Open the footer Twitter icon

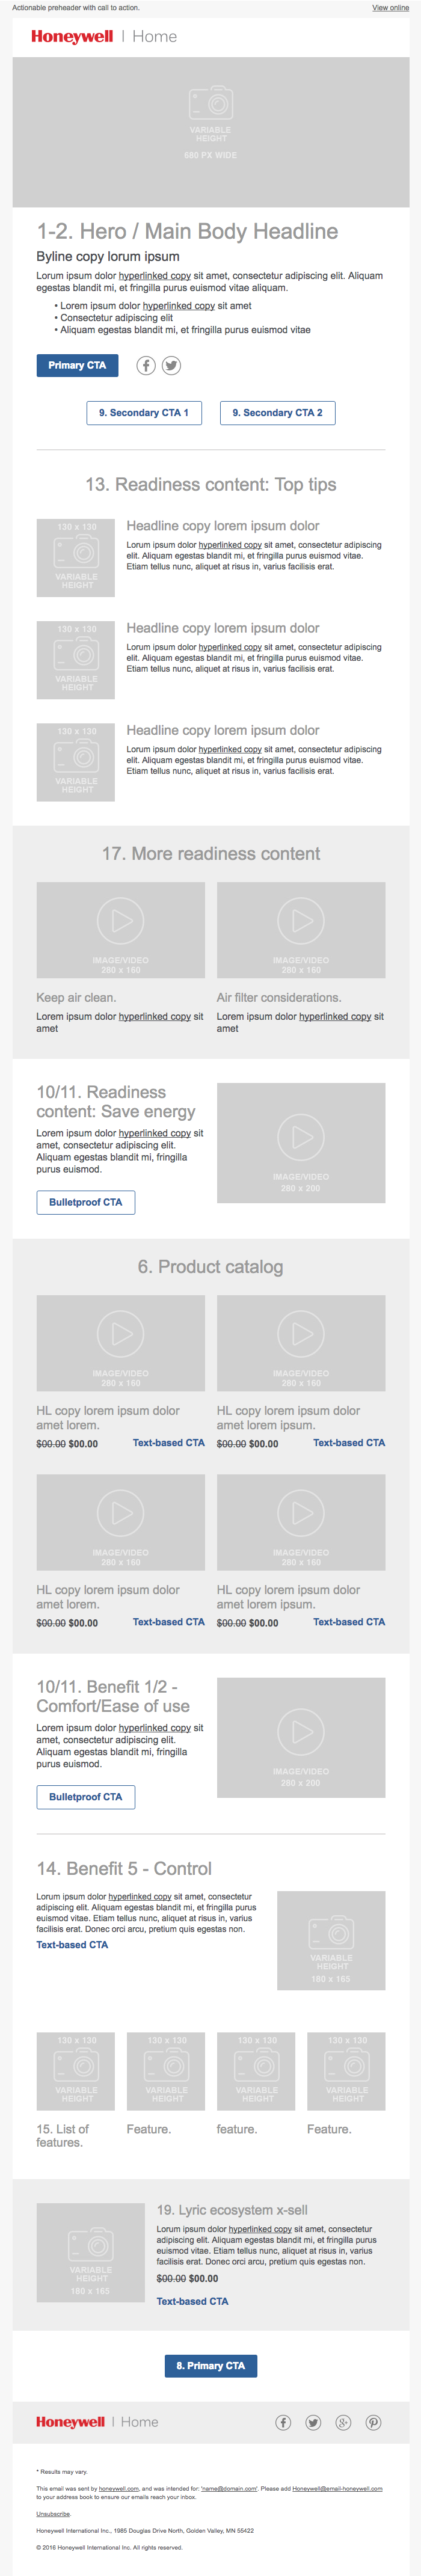(x=313, y=2422)
